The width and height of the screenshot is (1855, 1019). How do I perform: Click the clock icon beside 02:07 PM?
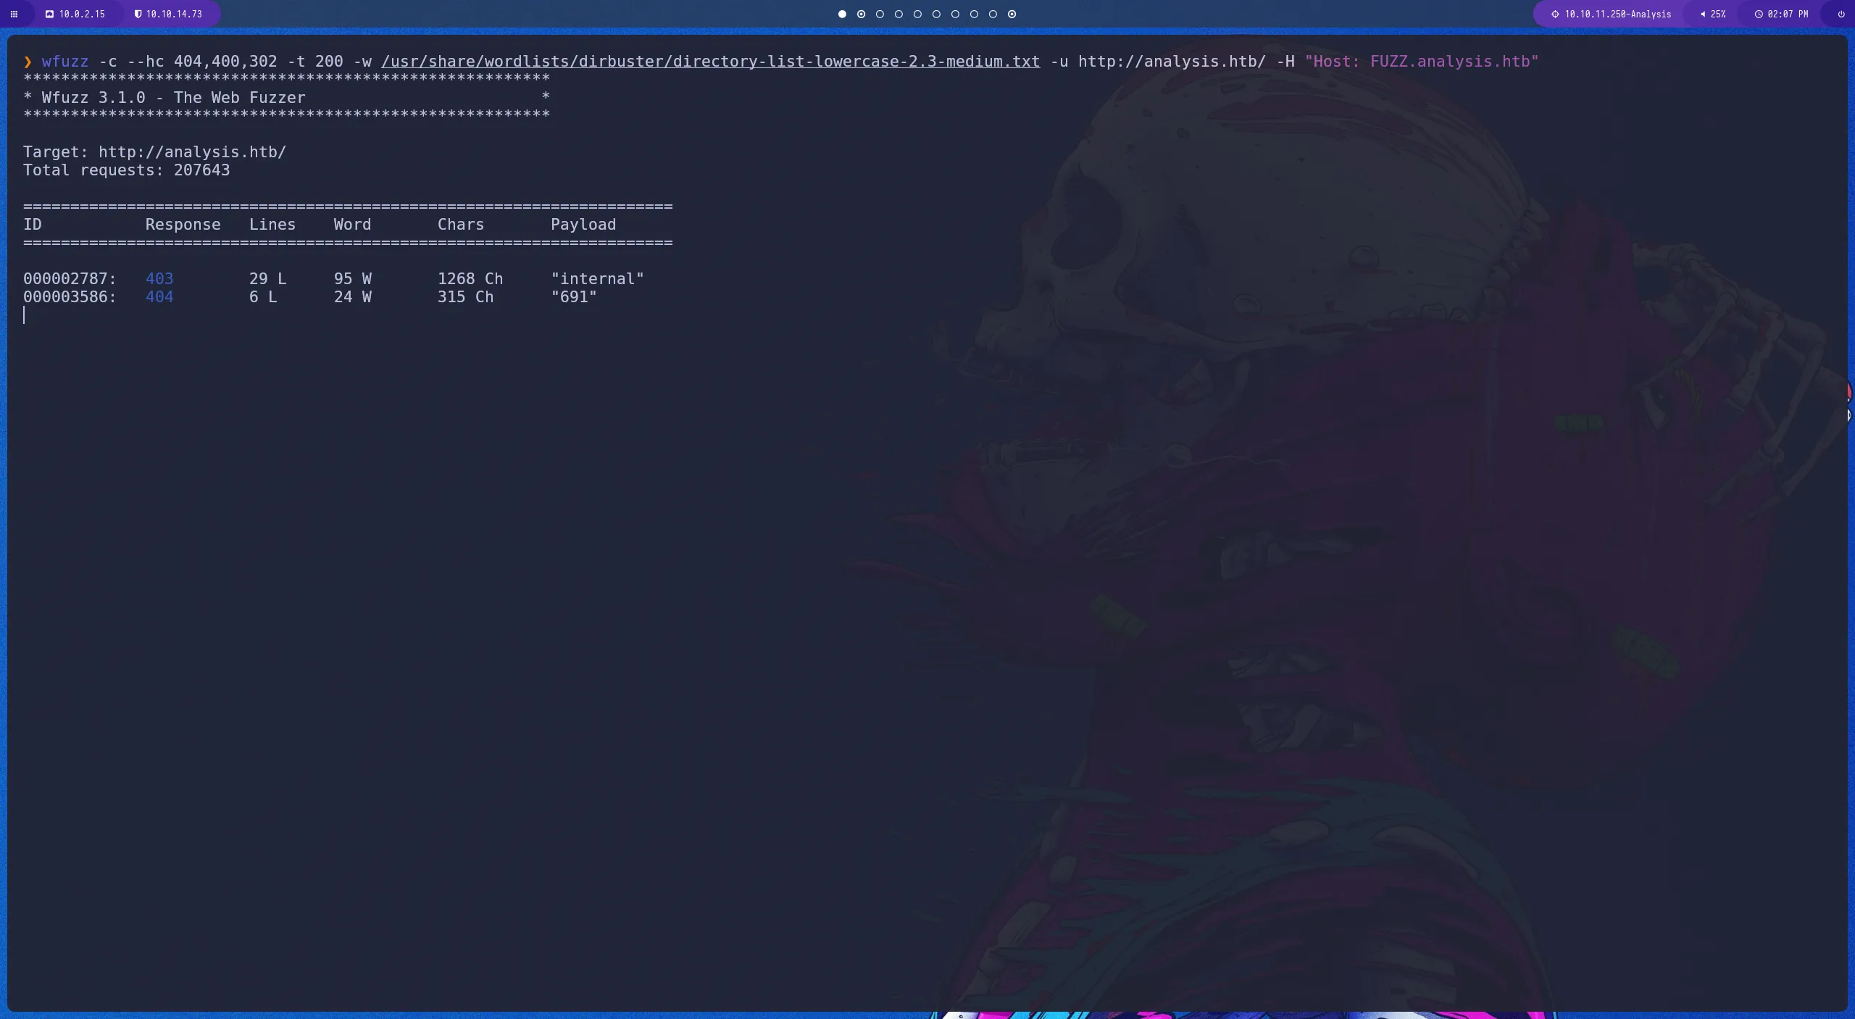1759,14
